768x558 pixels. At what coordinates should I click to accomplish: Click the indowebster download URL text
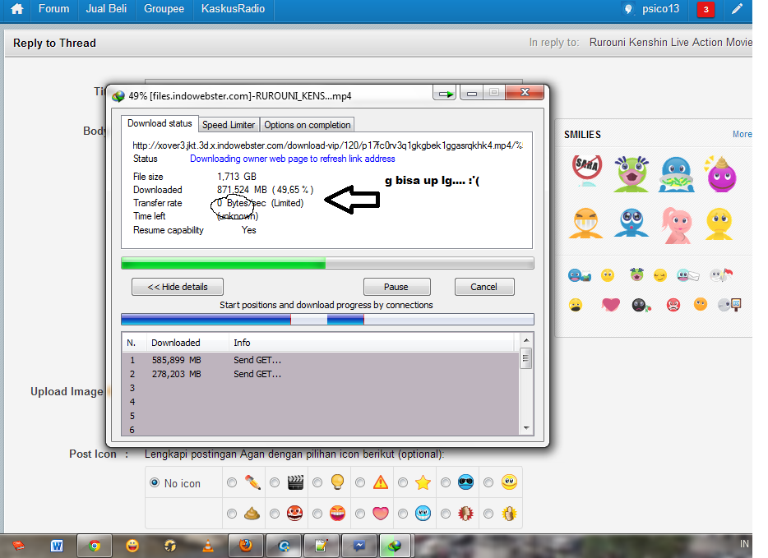[327, 145]
